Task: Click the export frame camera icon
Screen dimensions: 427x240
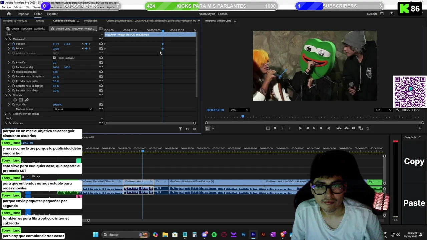Action: pos(354,128)
